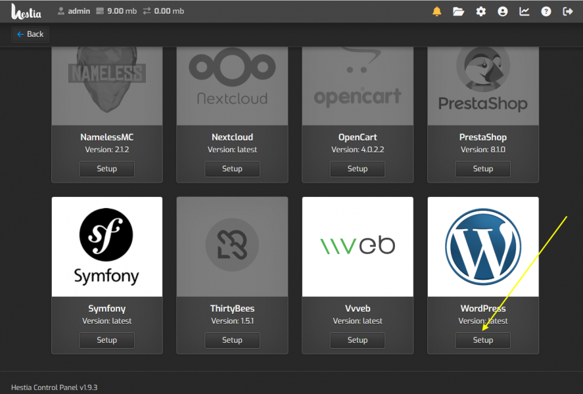Select the ThirtyBees logo thumbnail
Viewport: 583px width, 394px height.
[232, 246]
